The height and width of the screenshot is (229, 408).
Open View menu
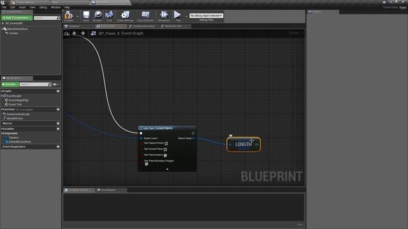[33, 7]
